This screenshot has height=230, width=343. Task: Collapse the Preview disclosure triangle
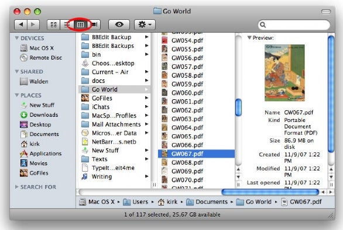[249, 37]
